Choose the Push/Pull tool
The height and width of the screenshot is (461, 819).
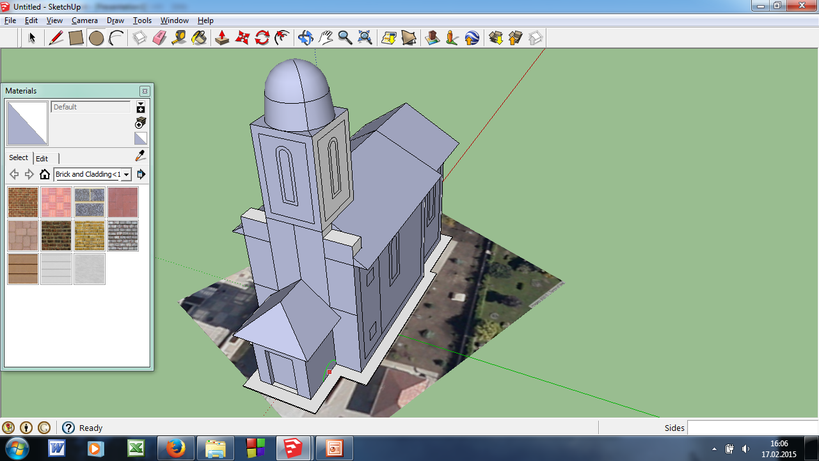(x=222, y=38)
